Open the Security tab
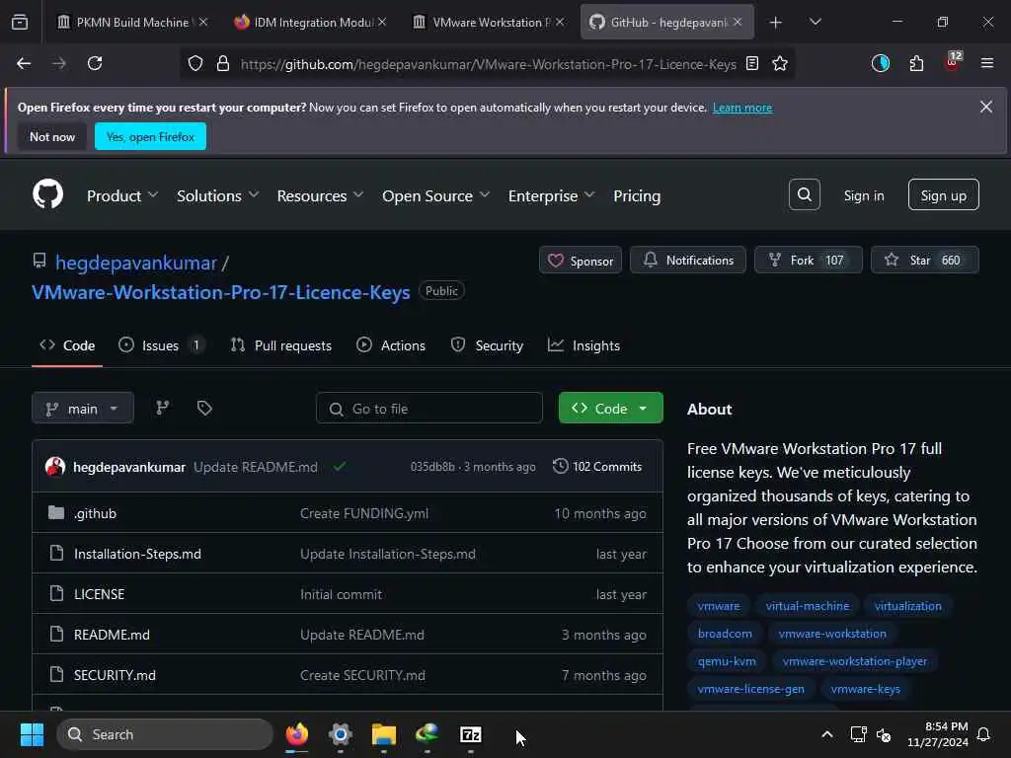 pyautogui.click(x=487, y=345)
